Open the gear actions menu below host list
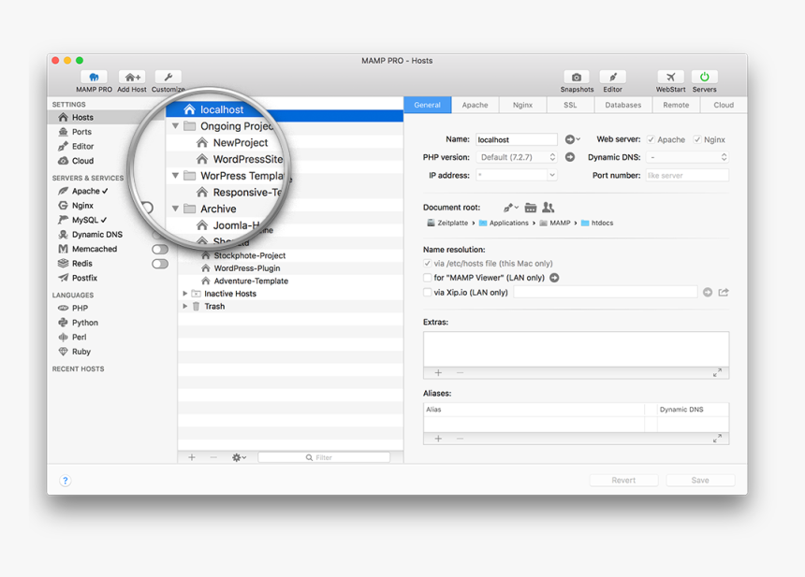 239,457
